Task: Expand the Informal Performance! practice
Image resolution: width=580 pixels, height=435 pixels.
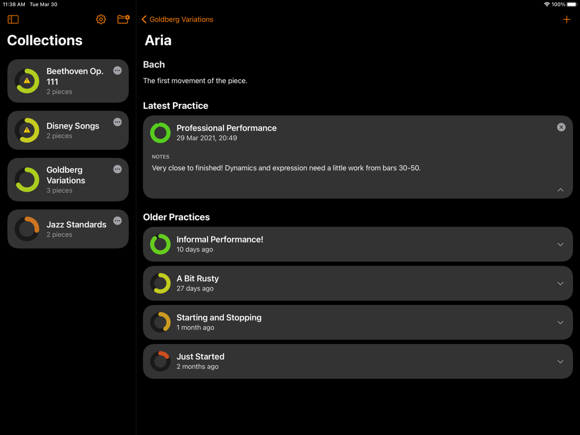Action: click(560, 245)
